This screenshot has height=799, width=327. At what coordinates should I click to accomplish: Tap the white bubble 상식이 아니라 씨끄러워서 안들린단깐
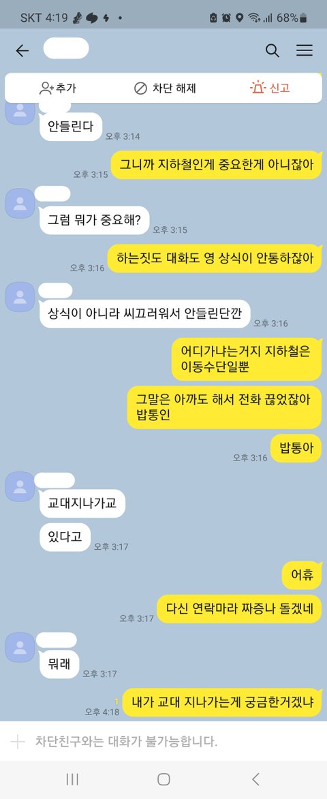coord(145,314)
